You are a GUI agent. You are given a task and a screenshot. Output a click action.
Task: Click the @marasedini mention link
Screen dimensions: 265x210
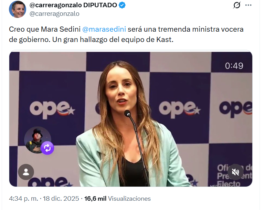104,29
